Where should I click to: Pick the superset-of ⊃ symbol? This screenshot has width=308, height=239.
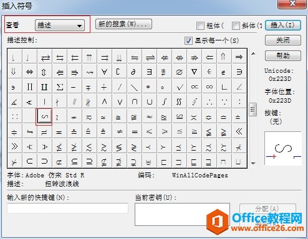tap(44, 161)
